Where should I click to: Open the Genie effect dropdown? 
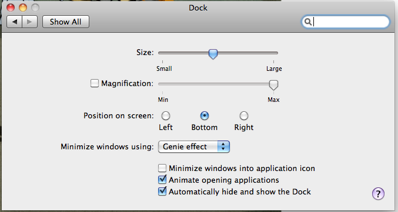[194, 147]
